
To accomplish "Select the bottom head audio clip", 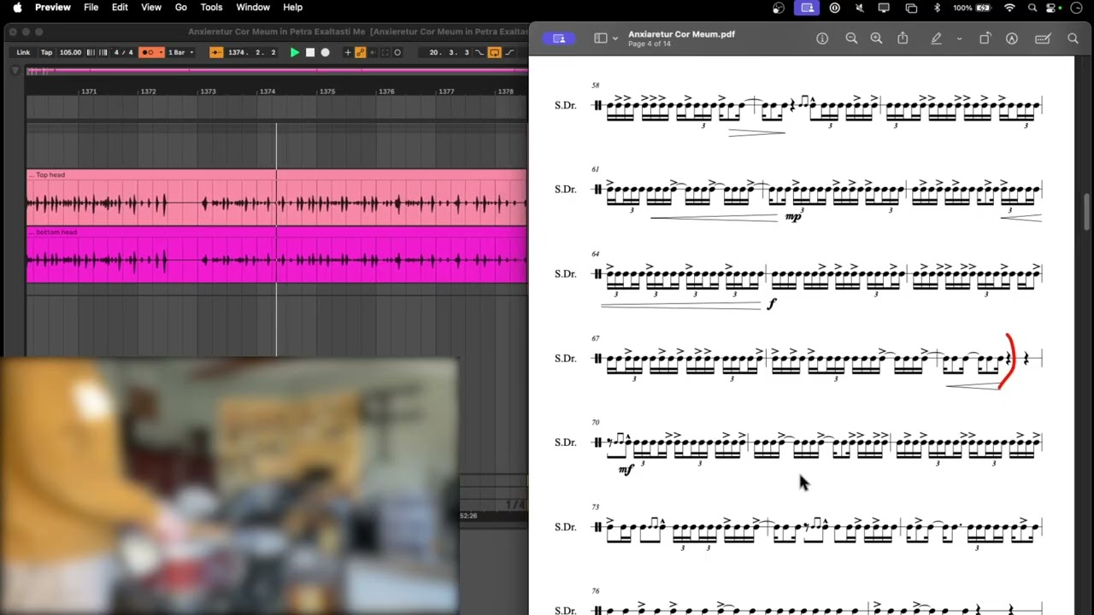I will [x=276, y=255].
